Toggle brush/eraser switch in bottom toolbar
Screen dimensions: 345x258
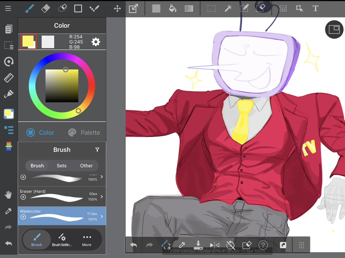point(165,245)
